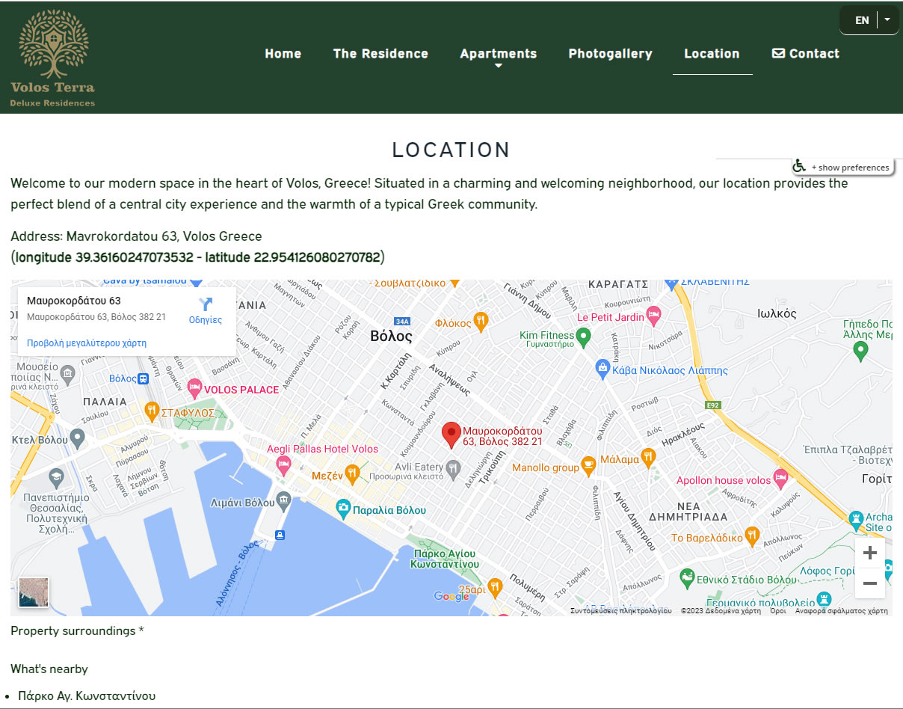Click the Google logo on the map
This screenshot has width=903, height=709.
(x=452, y=596)
